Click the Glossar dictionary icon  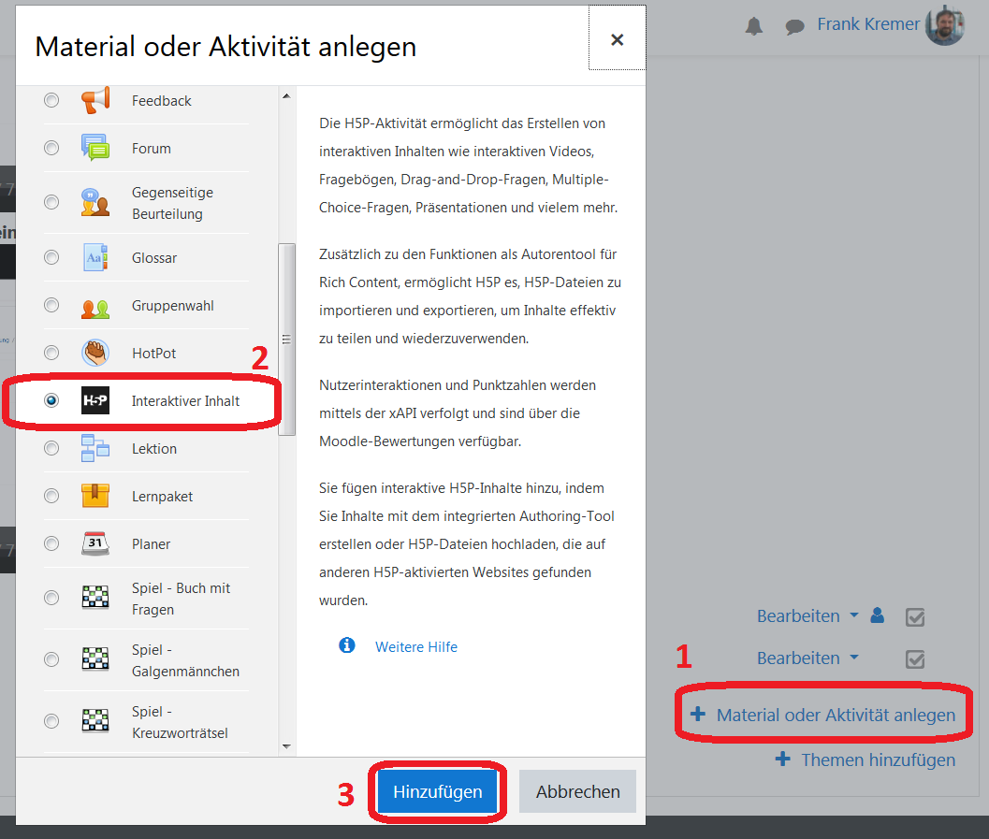[95, 257]
